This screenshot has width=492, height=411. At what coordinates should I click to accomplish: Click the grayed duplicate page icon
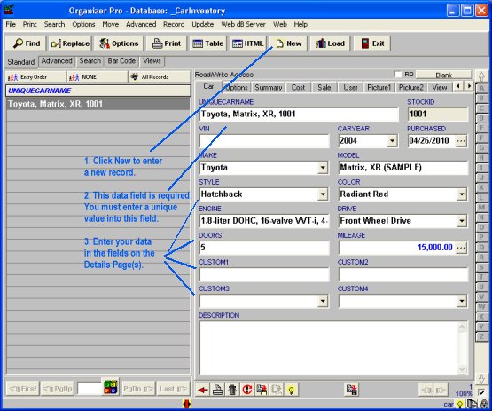[x=277, y=390]
